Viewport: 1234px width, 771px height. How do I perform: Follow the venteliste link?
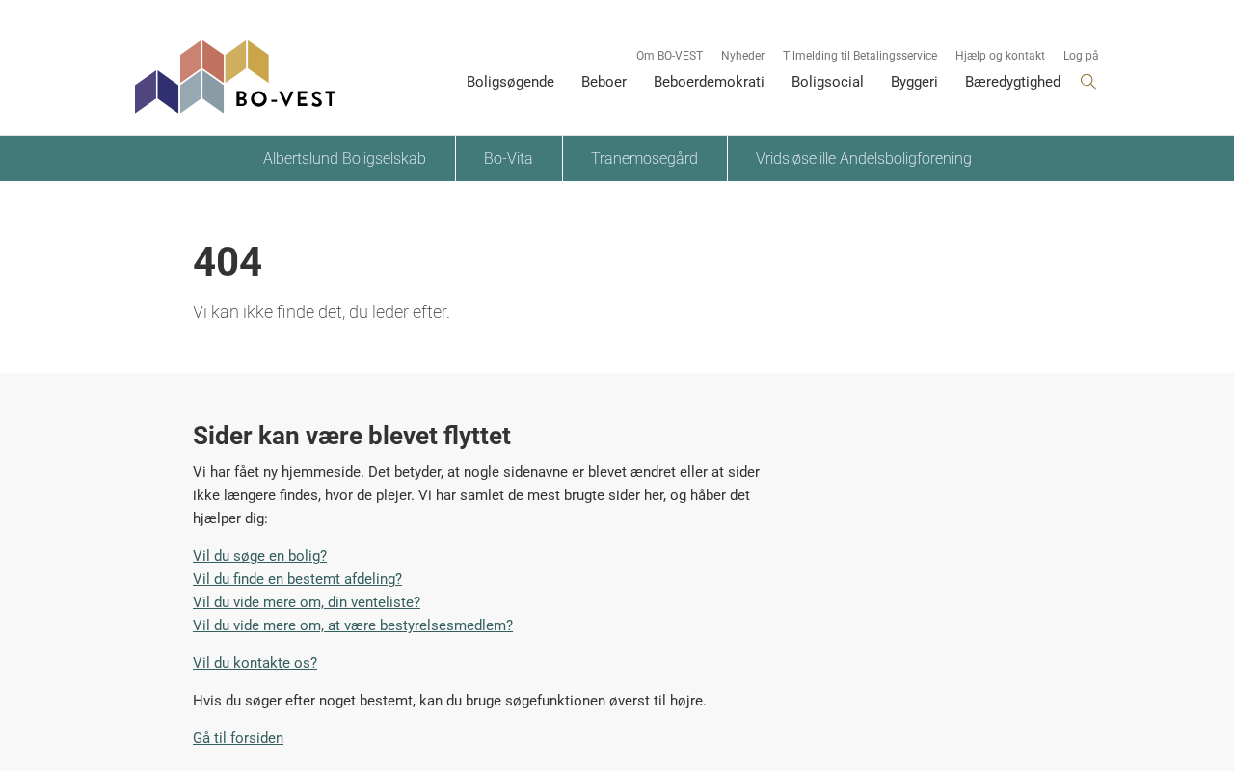tap(307, 602)
